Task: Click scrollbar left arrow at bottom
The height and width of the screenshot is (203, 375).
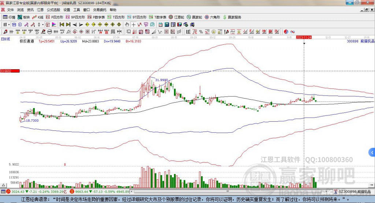Action: pos(132,192)
